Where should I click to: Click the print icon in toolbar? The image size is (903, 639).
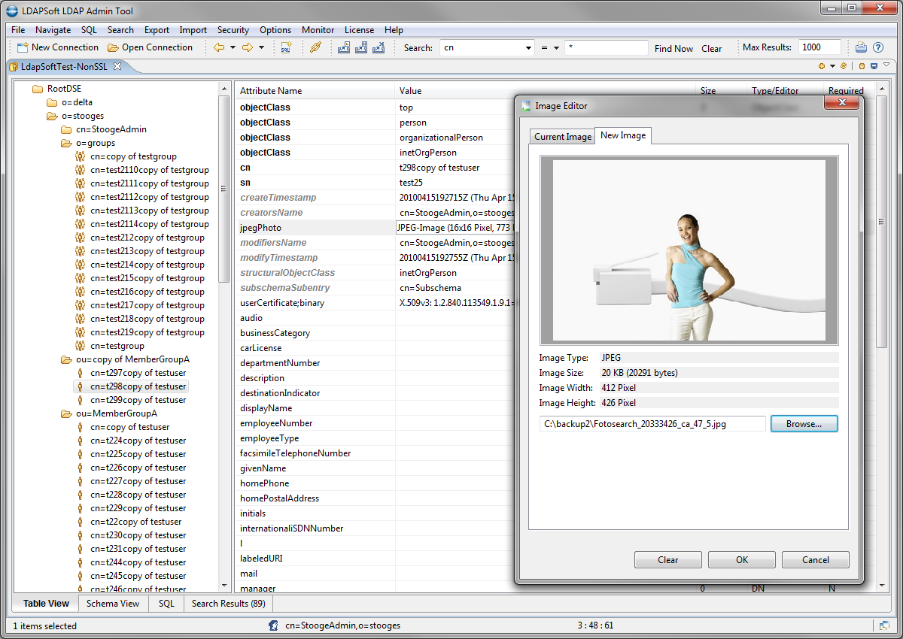pyautogui.click(x=862, y=47)
